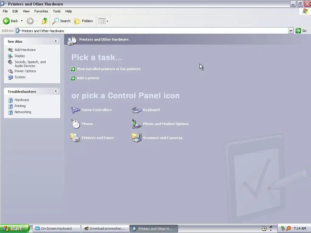Click the Sounds, Speech, and Audio Devices icon

pyautogui.click(x=10, y=62)
